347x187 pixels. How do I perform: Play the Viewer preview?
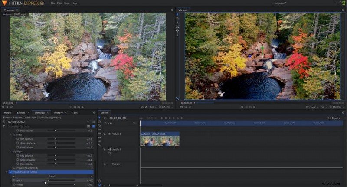254,107
